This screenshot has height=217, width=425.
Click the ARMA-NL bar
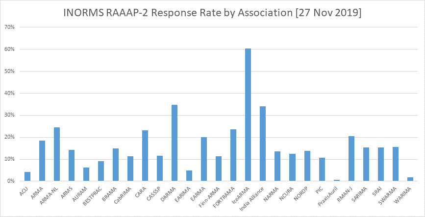tap(57, 154)
